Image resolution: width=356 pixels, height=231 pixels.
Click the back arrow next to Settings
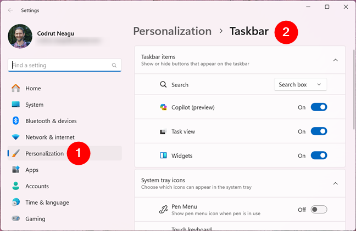(10, 10)
